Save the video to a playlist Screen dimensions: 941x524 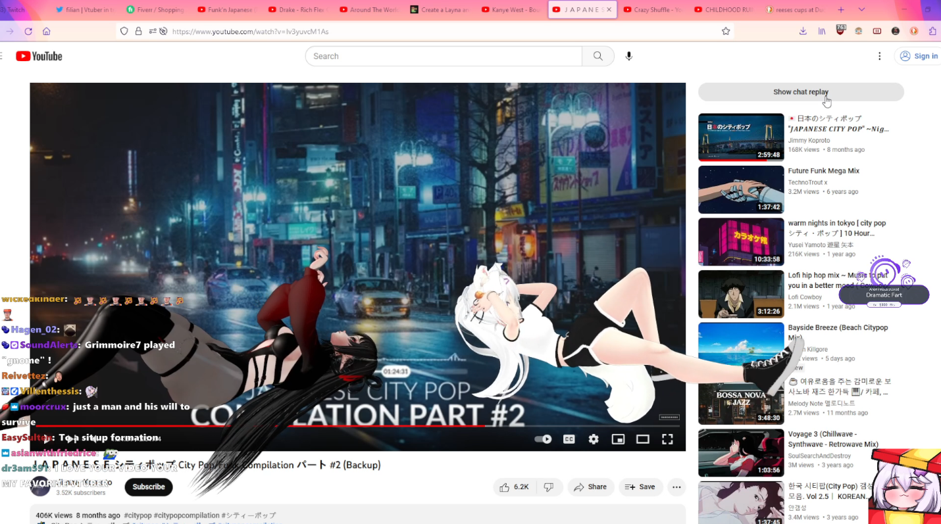pos(640,487)
